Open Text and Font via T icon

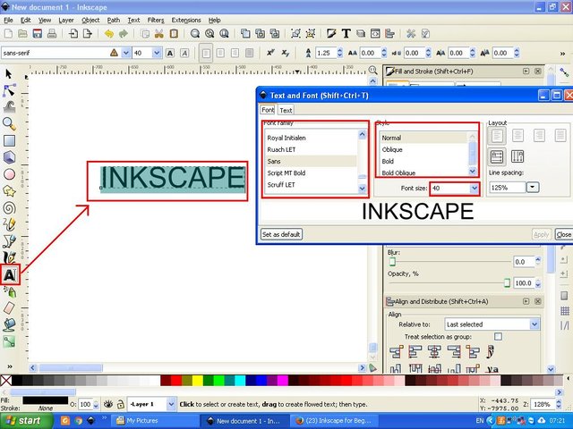(x=346, y=34)
